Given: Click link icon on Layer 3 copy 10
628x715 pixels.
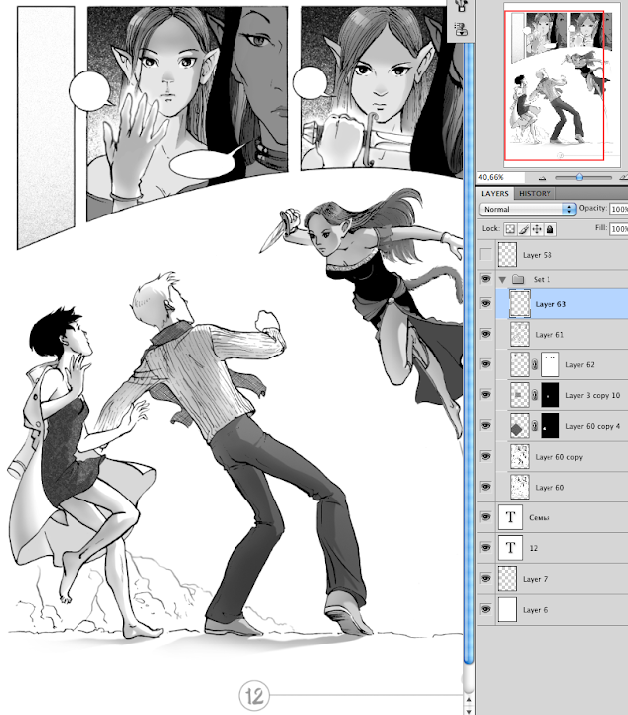Looking at the screenshot, I should [535, 395].
